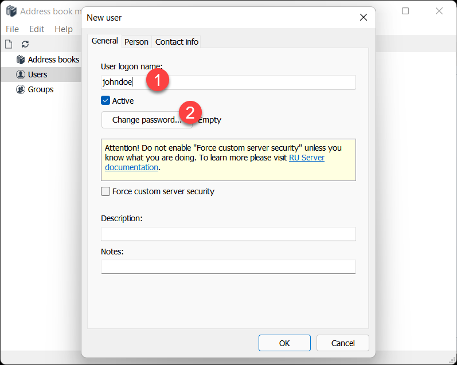Select the General tab
Screen dimensions: 457x365
coord(105,41)
